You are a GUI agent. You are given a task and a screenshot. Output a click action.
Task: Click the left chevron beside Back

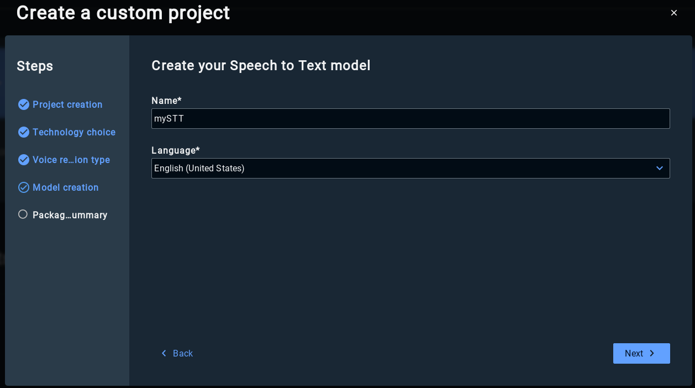[x=164, y=353]
